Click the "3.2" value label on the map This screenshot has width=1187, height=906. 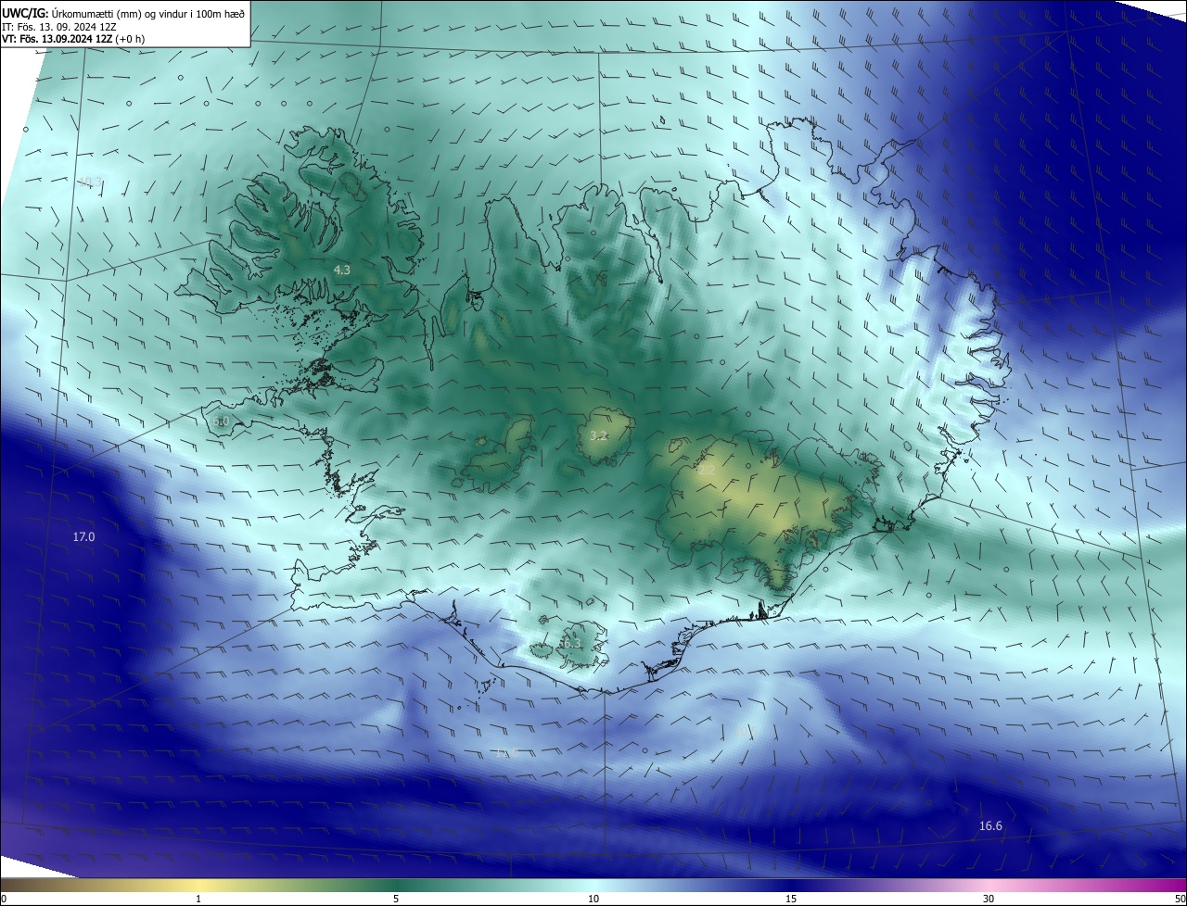pyautogui.click(x=599, y=434)
